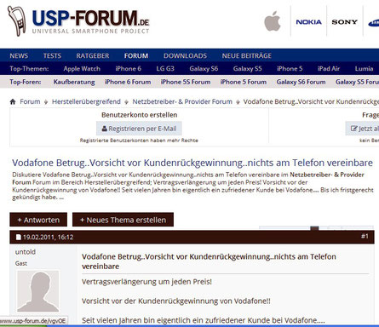This screenshot has width=379, height=327.
Task: Click username untold
Action: tap(26, 252)
